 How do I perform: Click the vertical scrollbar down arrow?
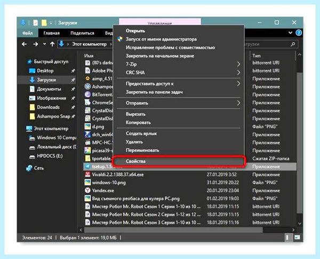pyautogui.click(x=299, y=224)
